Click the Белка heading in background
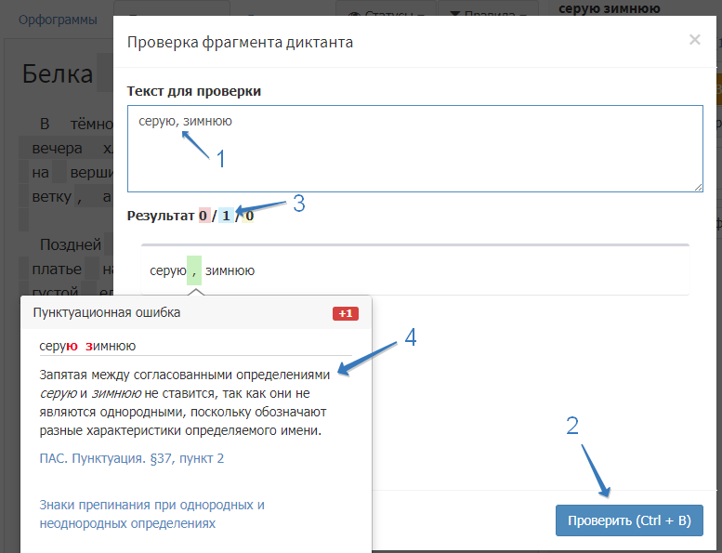The image size is (722, 553). [x=58, y=74]
